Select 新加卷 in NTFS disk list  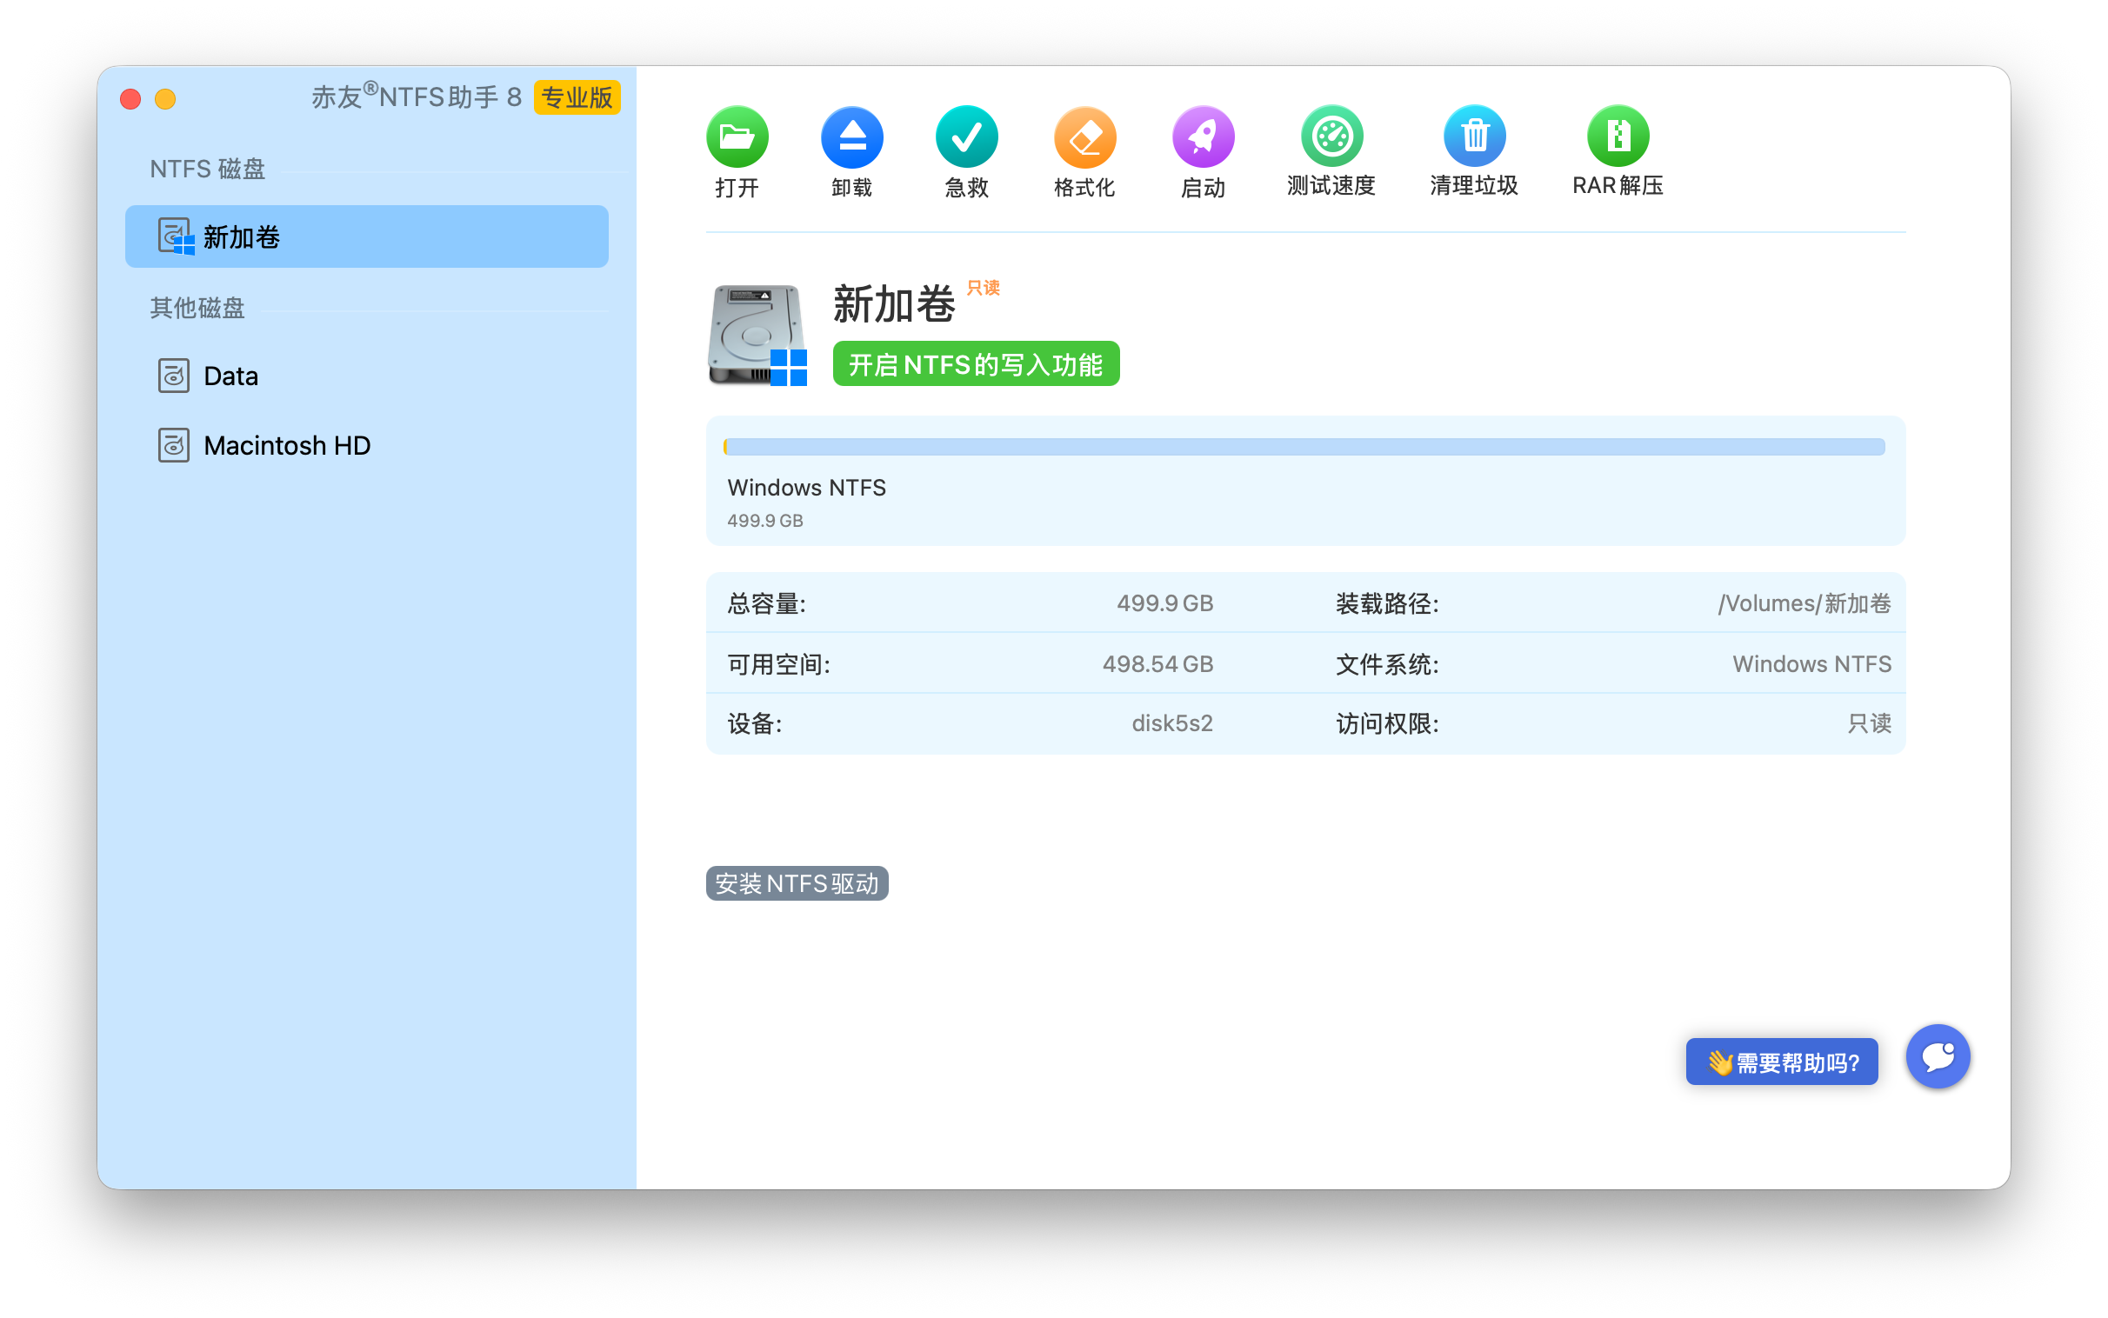(x=367, y=236)
